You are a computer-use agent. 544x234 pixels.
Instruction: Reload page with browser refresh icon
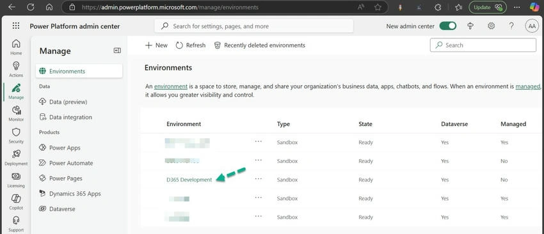[31, 7]
